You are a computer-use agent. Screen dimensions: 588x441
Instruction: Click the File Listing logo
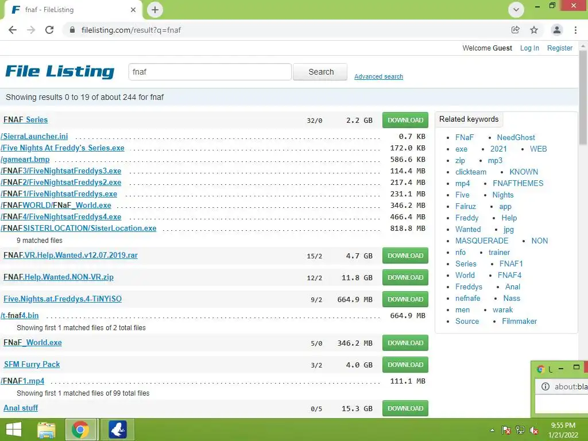click(60, 71)
